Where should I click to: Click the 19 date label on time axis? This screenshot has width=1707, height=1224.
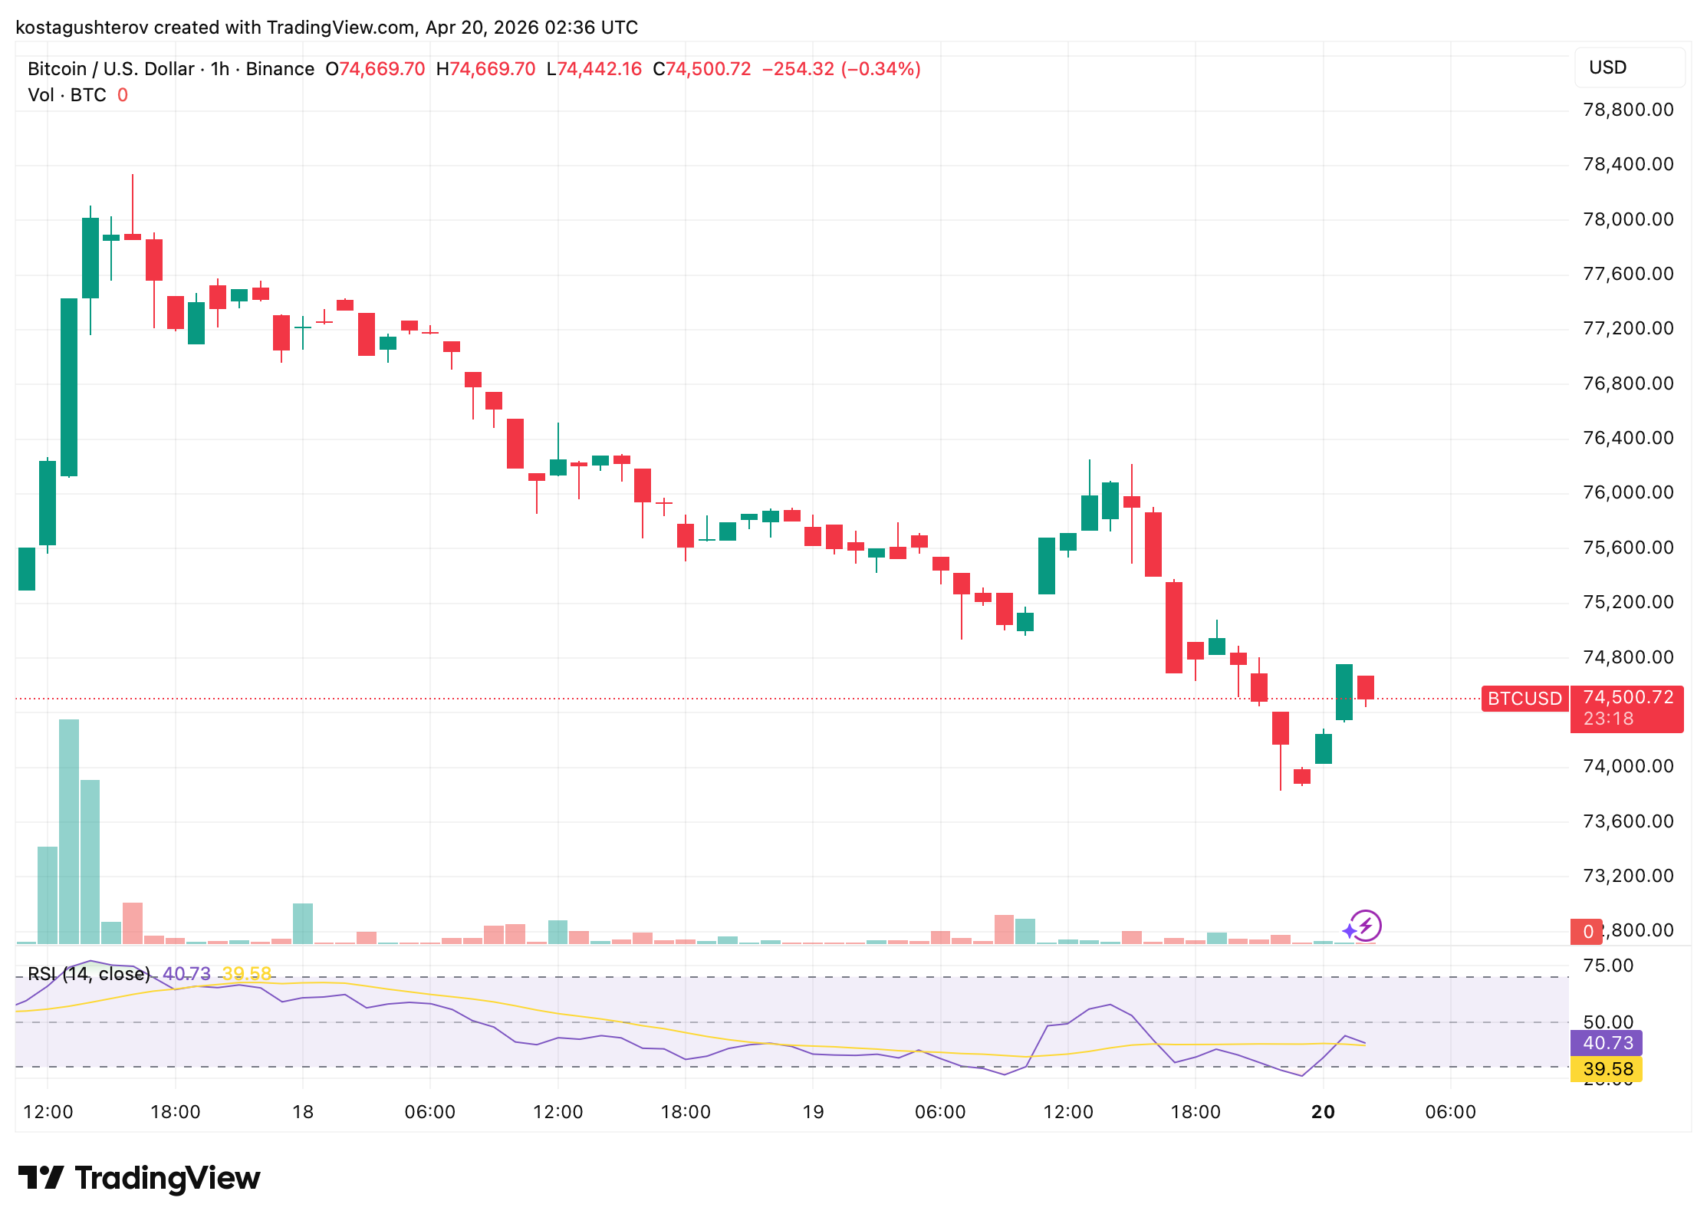coord(813,1112)
